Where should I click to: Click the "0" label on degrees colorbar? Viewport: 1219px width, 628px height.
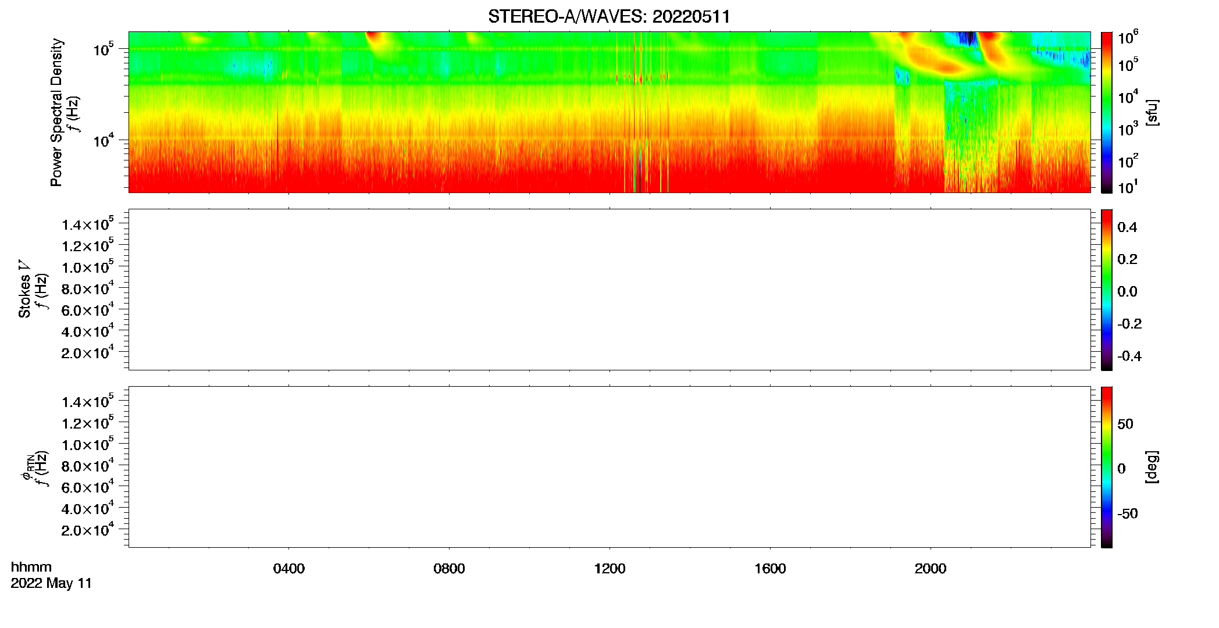(x=1121, y=469)
